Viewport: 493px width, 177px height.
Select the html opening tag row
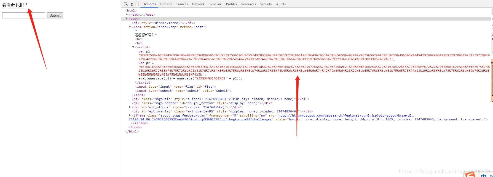click(131, 10)
